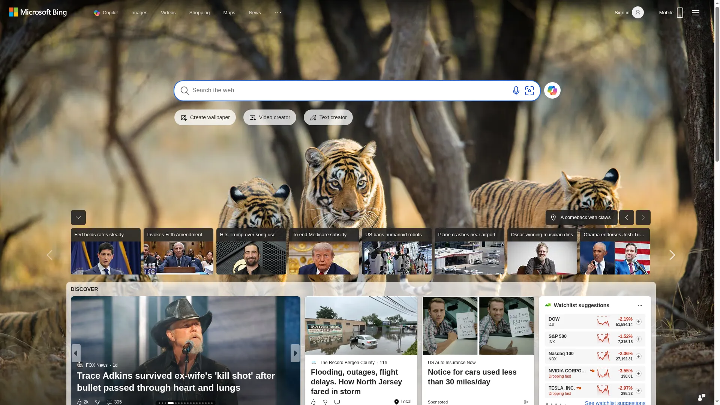720x405 pixels.
Task: Collapse the news carousel with the chevron-down button
Action: (78, 217)
